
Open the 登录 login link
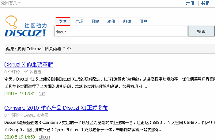tap(205, 4)
